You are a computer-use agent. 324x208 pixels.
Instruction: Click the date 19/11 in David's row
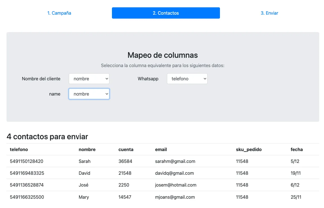[296, 173]
